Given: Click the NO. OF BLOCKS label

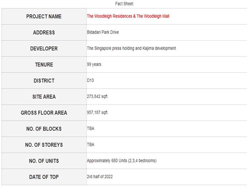Looking at the screenshot, I should click(x=44, y=129).
